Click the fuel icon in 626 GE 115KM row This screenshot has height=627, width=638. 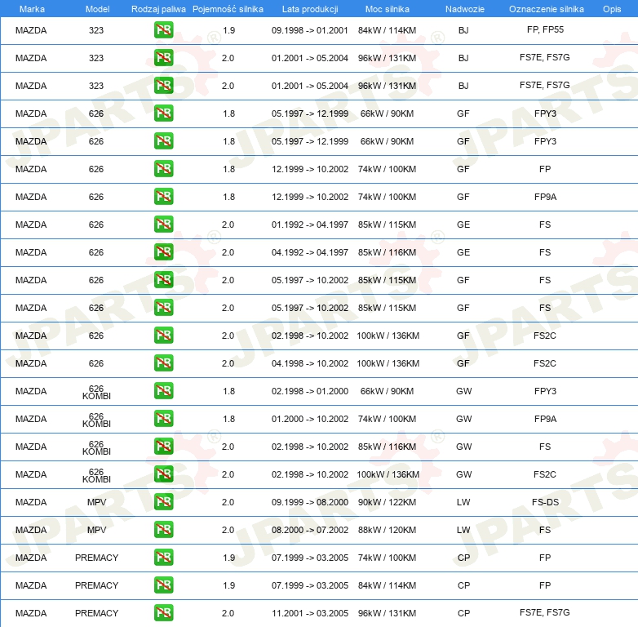point(163,225)
